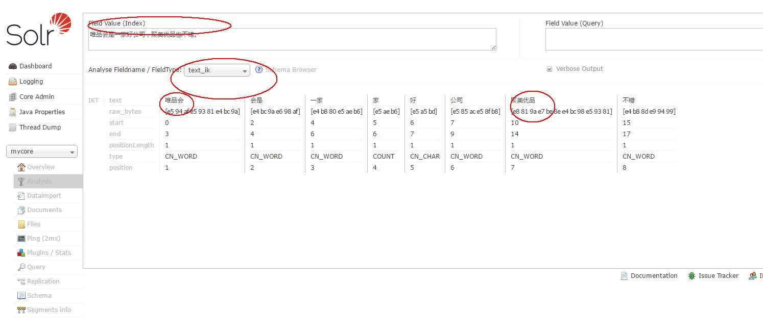763x333 pixels.
Task: Select the Overview item under mycore
Action: 41,167
